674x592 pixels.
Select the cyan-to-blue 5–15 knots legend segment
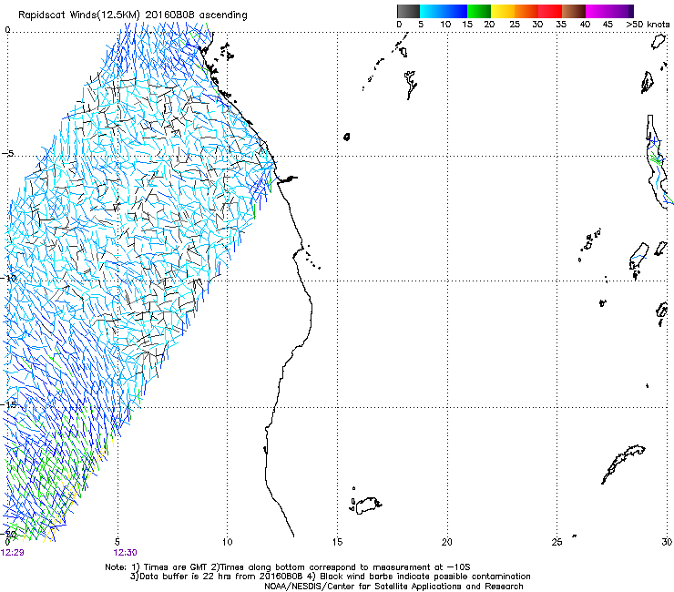444,11
